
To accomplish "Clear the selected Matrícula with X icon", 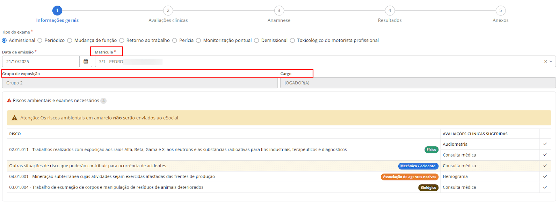I will click(545, 61).
